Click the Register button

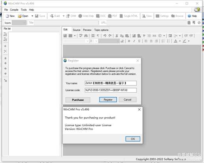[108, 99]
